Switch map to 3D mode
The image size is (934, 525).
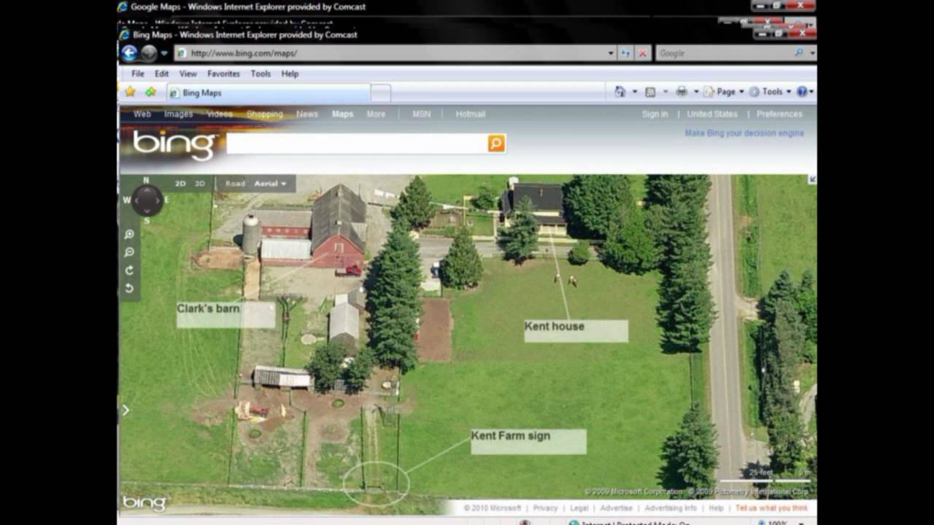[199, 184]
